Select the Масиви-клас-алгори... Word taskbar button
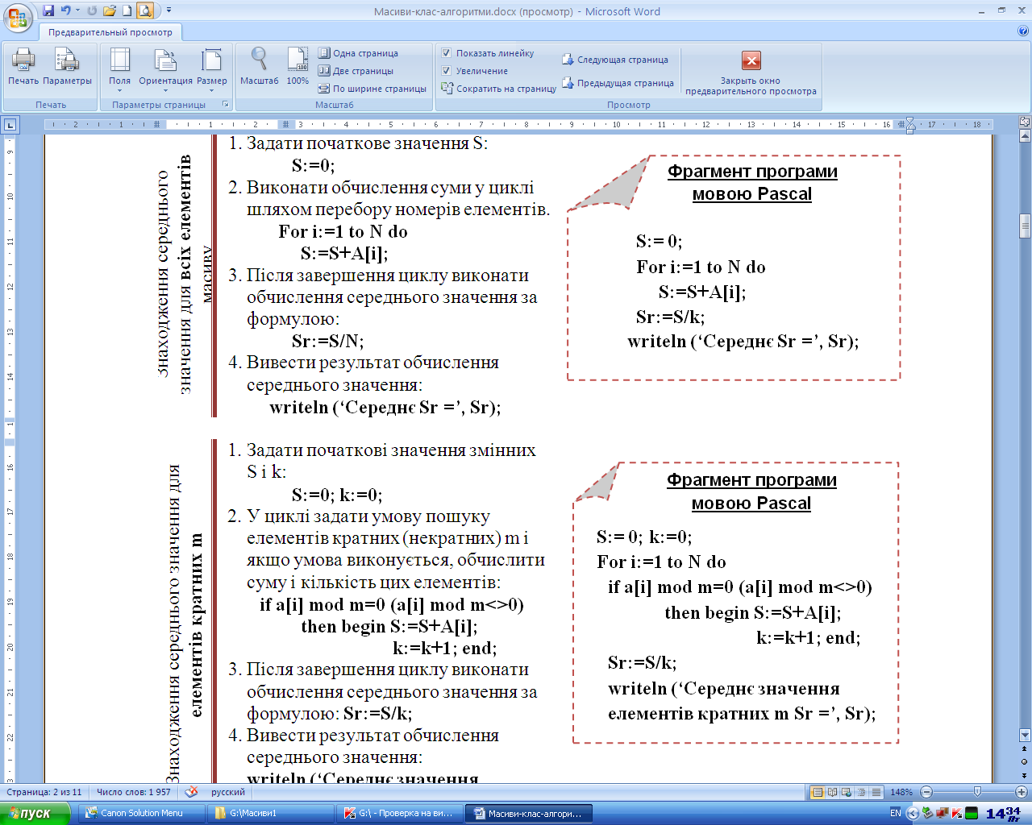 (x=530, y=813)
